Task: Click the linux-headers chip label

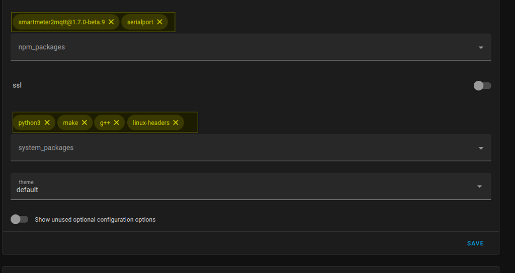Action: pos(151,123)
